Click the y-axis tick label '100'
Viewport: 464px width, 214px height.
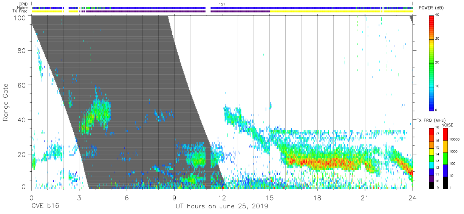click(x=20, y=18)
